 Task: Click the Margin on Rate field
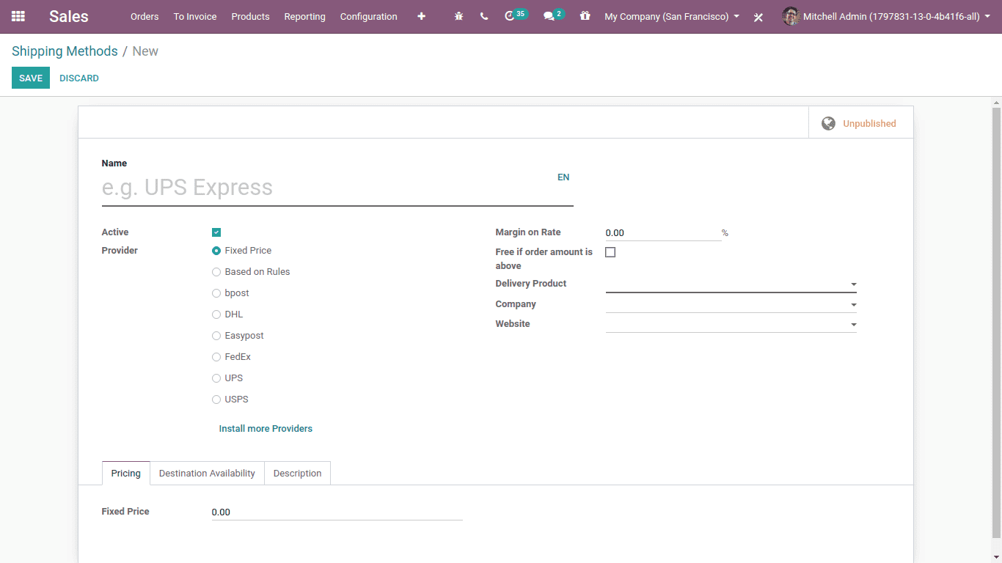click(663, 233)
